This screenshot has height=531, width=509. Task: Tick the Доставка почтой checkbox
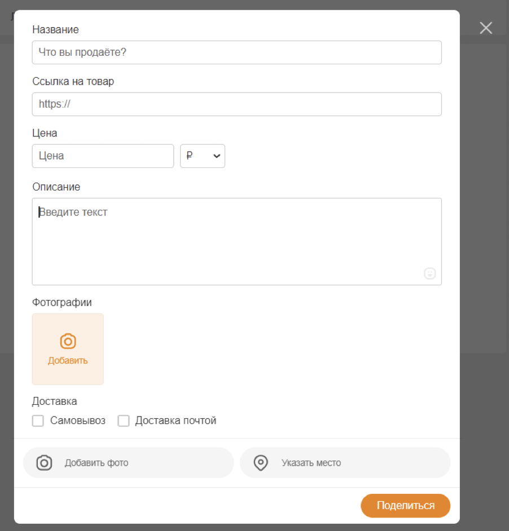(124, 421)
